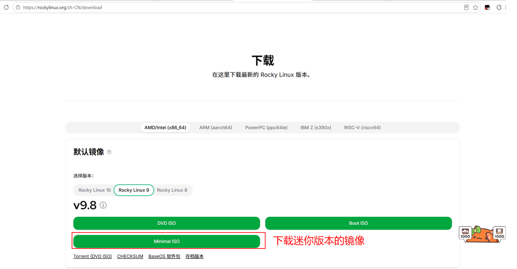Screen dimensions: 517x269
Task: Click the v9.8 version number
Action: [x=85, y=205]
